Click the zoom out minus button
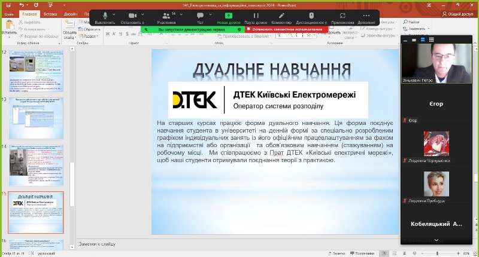 point(423,253)
